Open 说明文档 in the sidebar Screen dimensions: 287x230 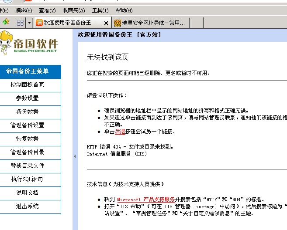coord(31,193)
